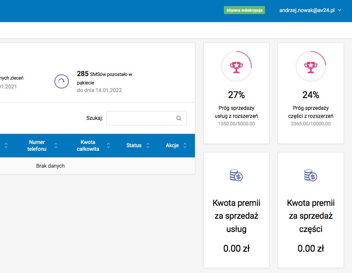
Task: Toggle sort order on the Status column
Action: 148,146
